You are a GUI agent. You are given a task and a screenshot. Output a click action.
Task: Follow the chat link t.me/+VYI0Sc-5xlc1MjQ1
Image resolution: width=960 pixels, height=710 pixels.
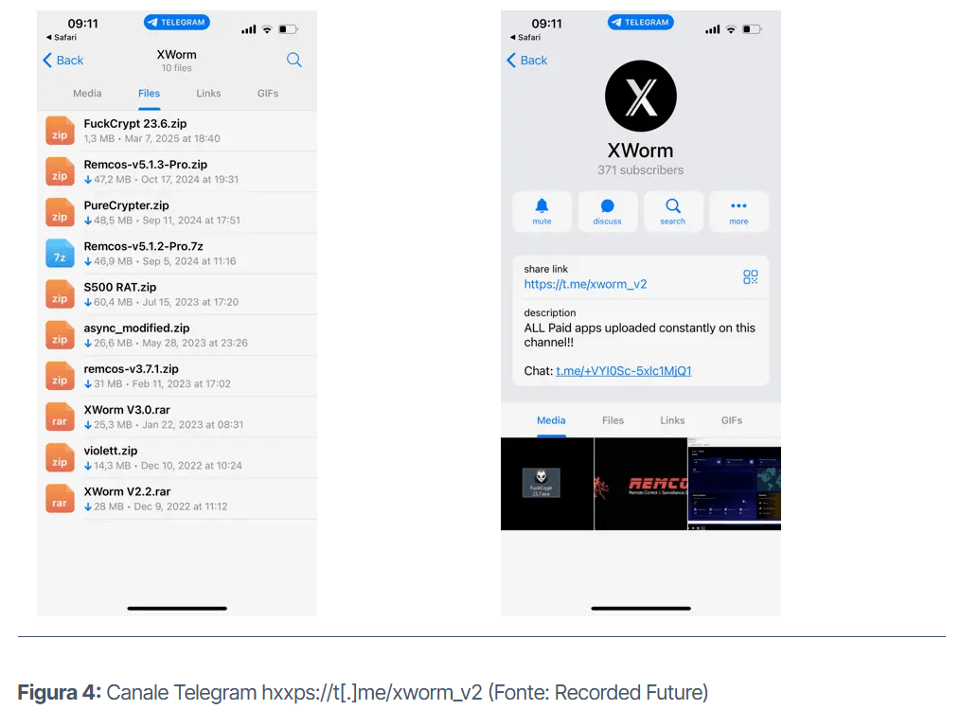[624, 371]
